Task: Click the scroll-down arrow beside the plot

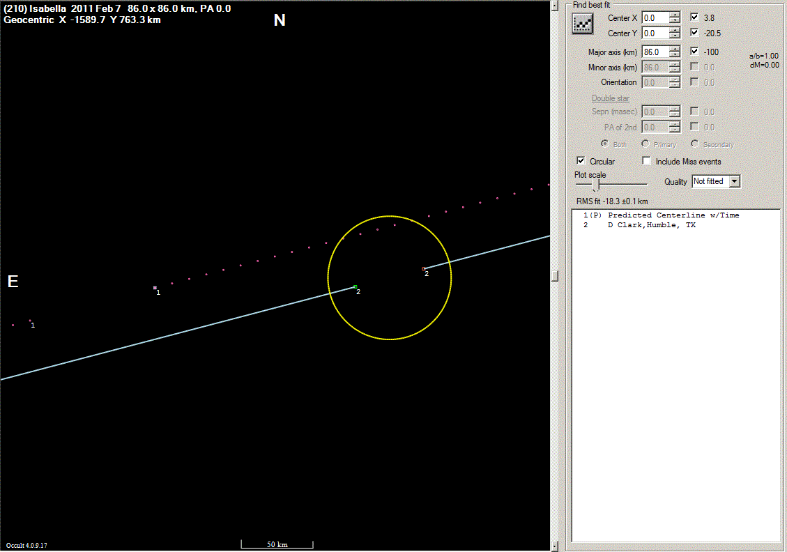Action: 555,546
